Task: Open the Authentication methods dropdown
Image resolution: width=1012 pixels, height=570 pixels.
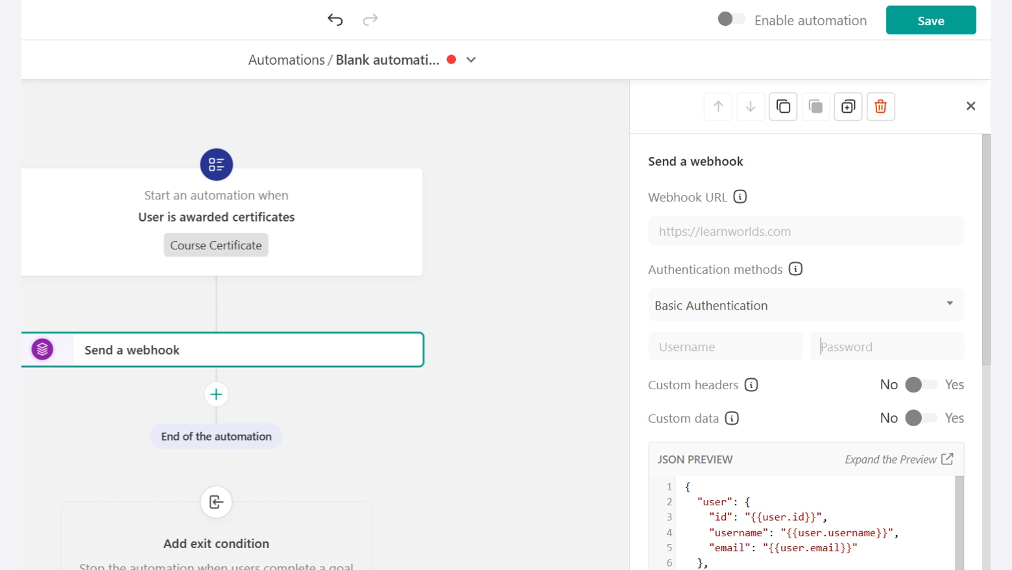Action: coord(806,305)
